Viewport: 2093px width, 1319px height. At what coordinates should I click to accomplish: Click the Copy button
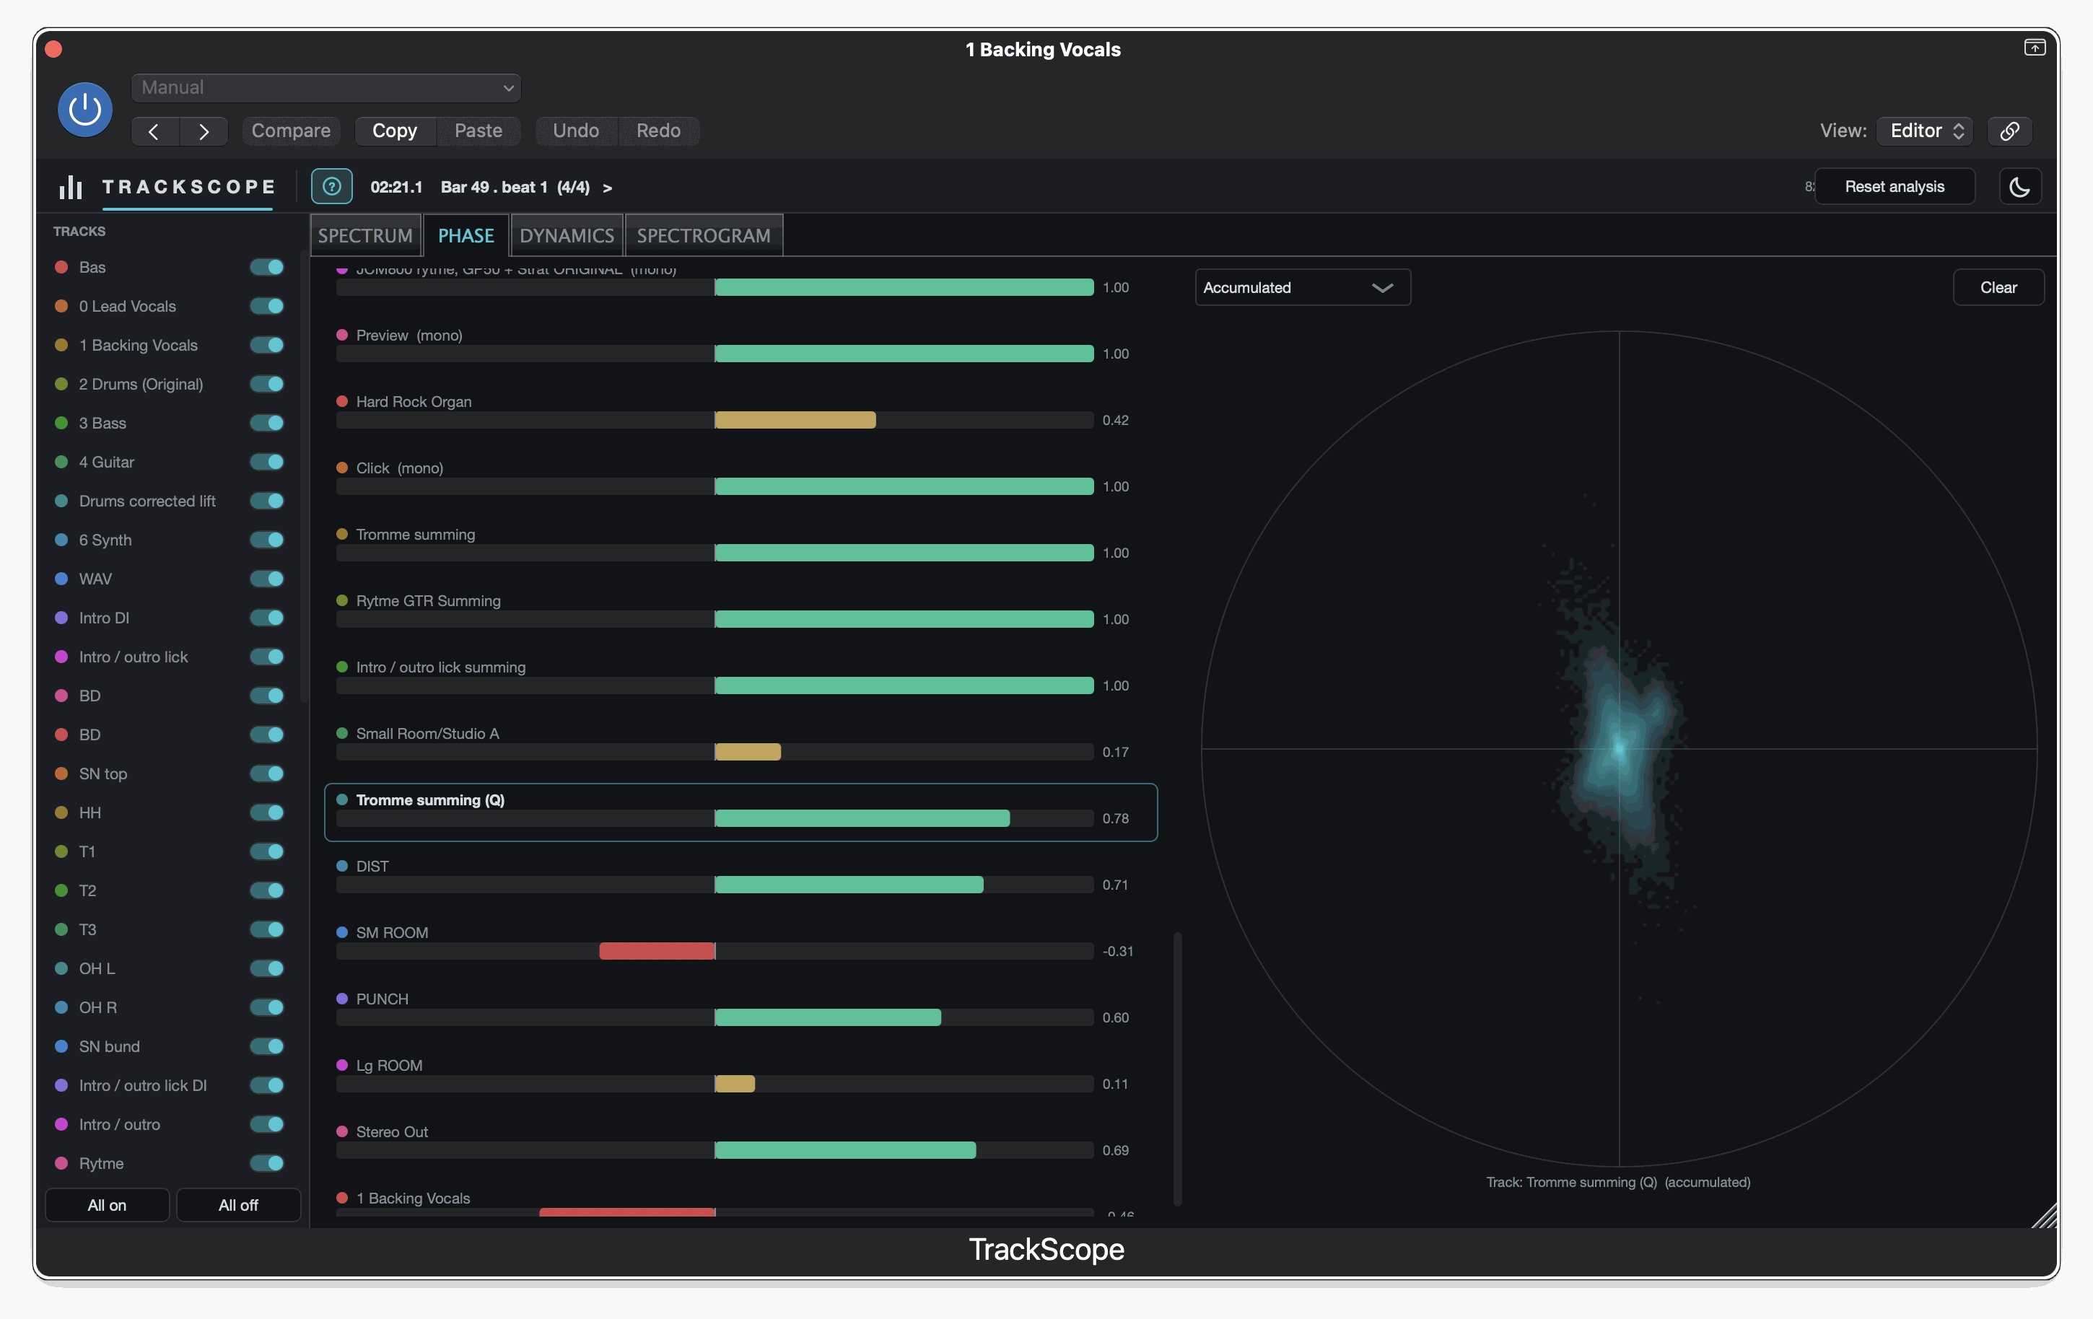pyautogui.click(x=395, y=131)
